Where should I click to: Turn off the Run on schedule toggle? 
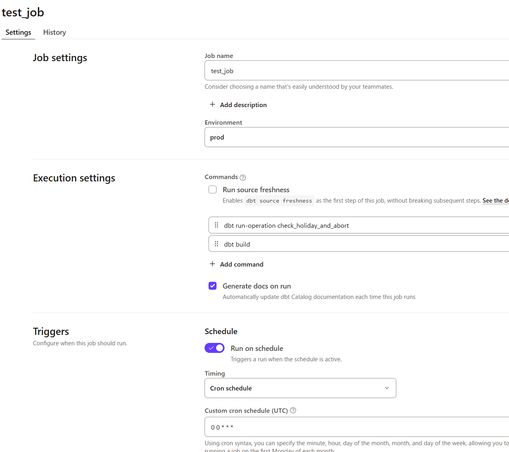[x=215, y=348]
